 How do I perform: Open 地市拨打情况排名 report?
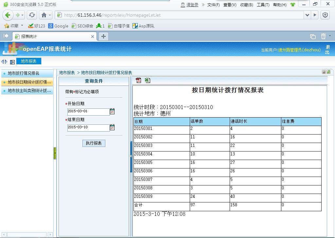(x=27, y=73)
